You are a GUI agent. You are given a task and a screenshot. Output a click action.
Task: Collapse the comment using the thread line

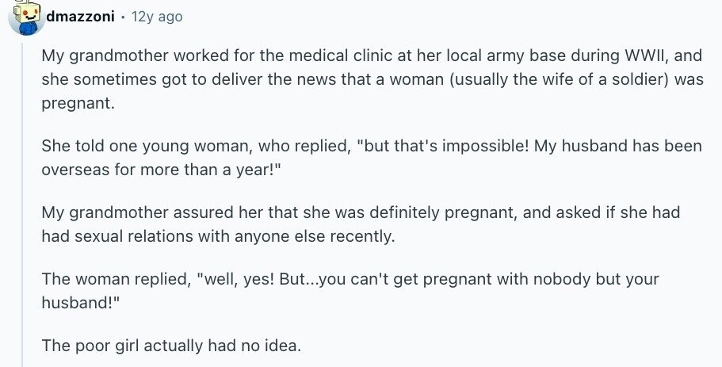(x=23, y=198)
